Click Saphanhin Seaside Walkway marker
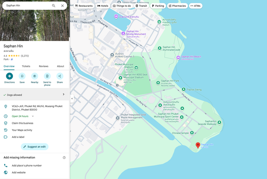This screenshot has height=179, width=267. (219, 122)
